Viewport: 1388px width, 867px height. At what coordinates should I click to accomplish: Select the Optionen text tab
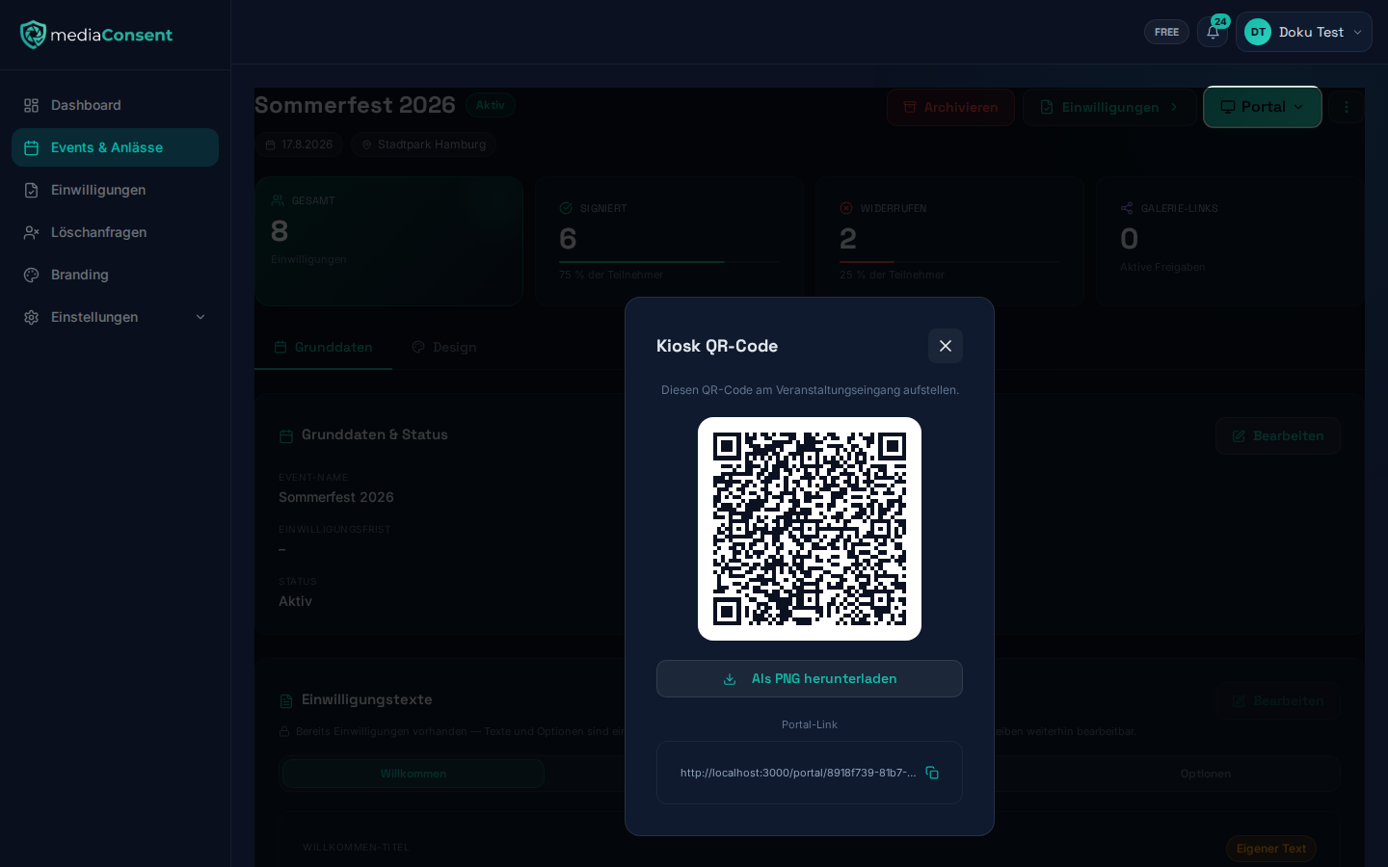click(x=1206, y=774)
